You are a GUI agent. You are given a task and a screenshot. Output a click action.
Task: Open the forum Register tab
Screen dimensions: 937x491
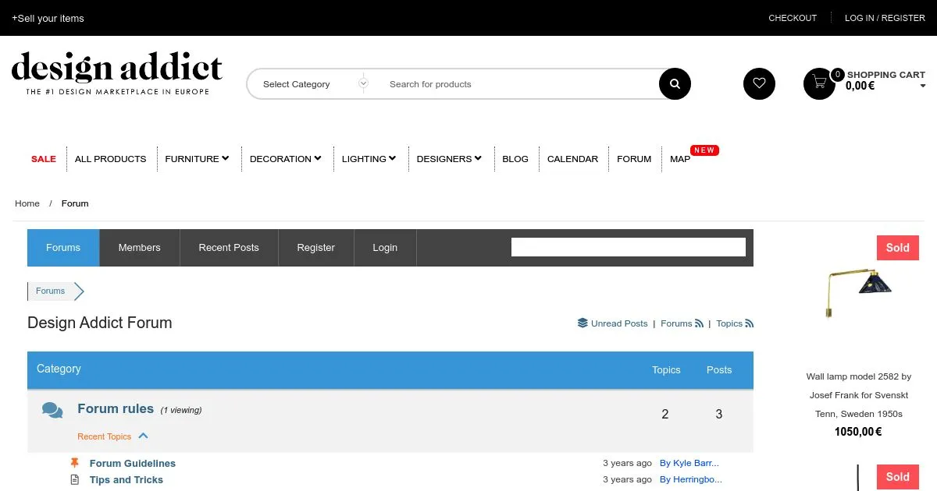pyautogui.click(x=316, y=248)
